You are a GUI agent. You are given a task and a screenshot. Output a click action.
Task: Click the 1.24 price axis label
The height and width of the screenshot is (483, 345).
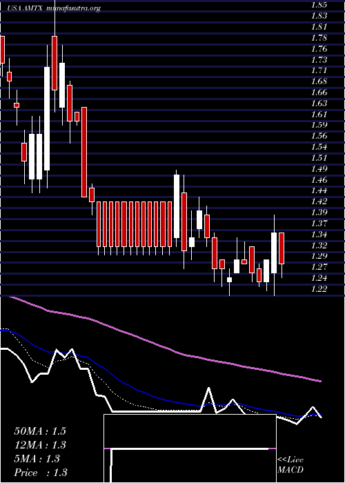click(319, 278)
